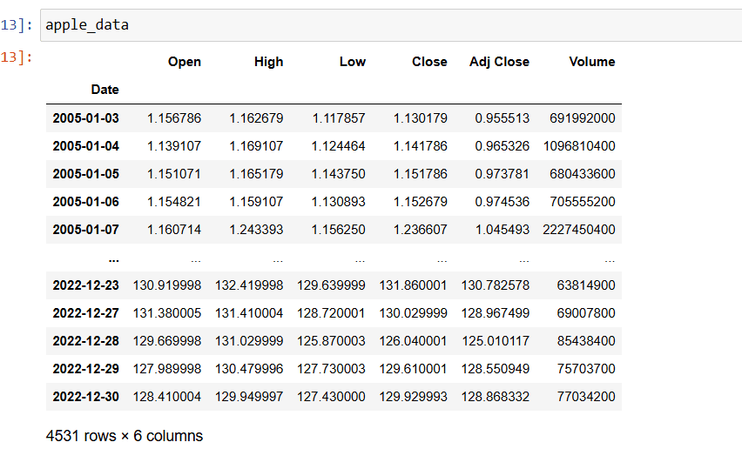This screenshot has height=449, width=742.
Task: Select the 2022-12-27 row label
Action: (x=85, y=313)
